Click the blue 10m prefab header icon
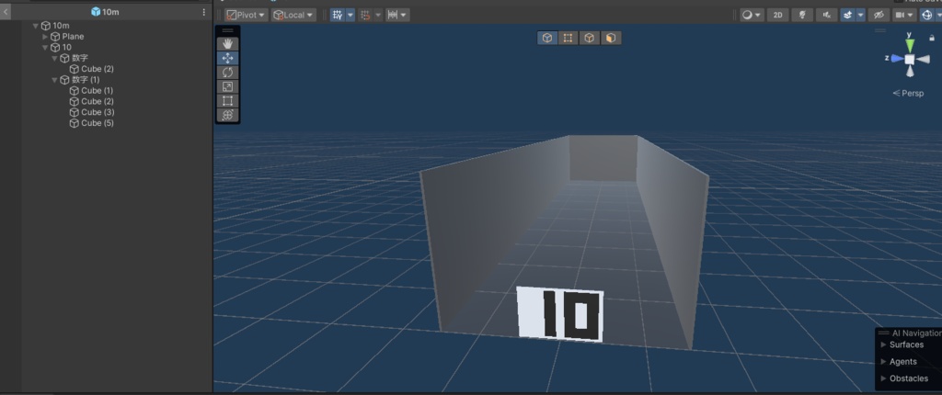Viewport: 942px width, 395px height. click(96, 11)
